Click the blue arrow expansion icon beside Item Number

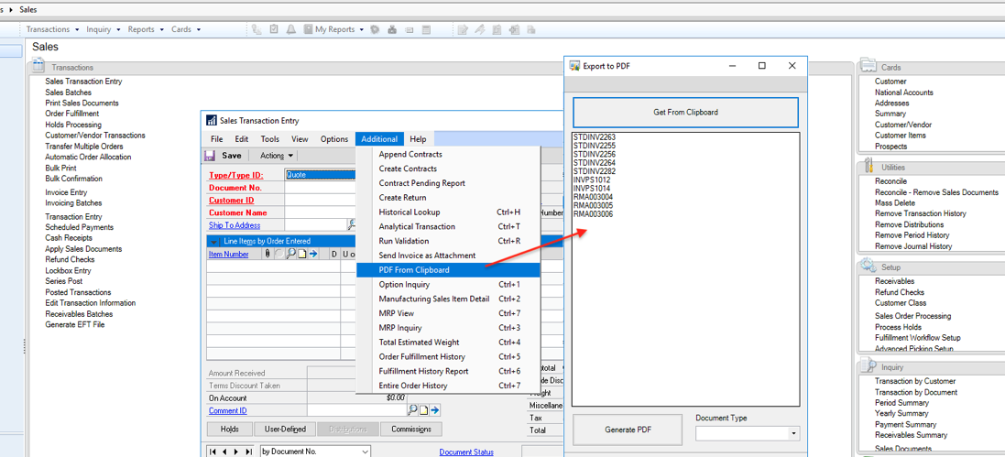[x=313, y=254]
